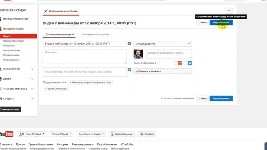This screenshot has height=150, width=267.
Task: Open the Информация и настройки tab
Action: [x=61, y=11]
